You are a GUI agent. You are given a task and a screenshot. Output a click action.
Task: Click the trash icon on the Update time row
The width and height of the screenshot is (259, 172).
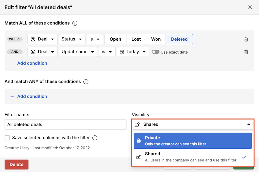246,52
